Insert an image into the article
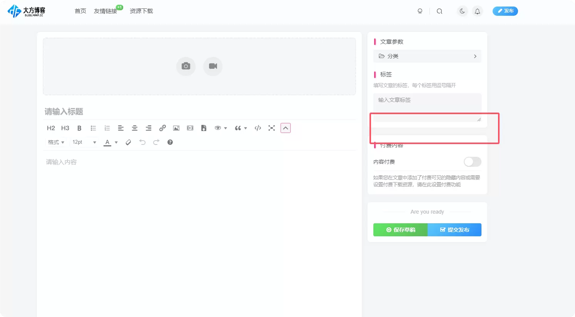575x317 pixels. tap(176, 128)
